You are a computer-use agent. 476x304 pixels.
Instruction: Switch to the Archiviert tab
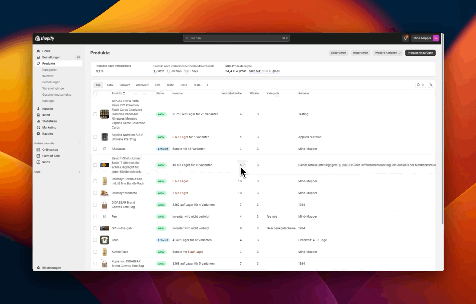[x=142, y=85]
